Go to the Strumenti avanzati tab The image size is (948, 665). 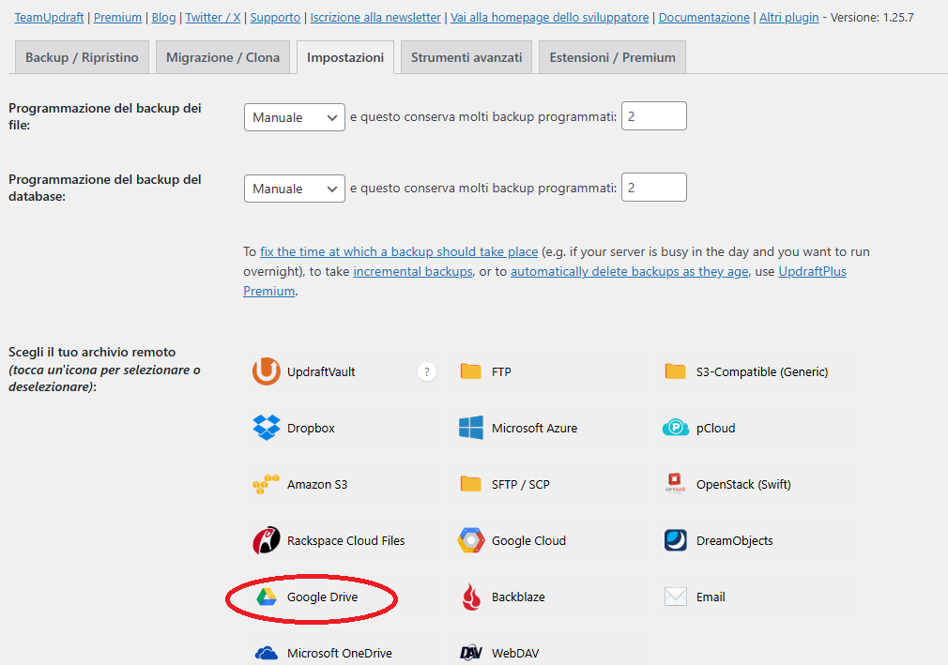[x=466, y=57]
